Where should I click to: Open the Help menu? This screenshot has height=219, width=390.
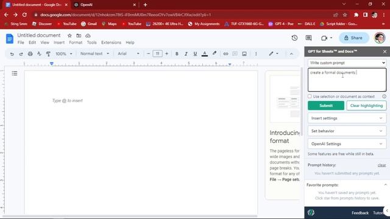tap(130, 43)
